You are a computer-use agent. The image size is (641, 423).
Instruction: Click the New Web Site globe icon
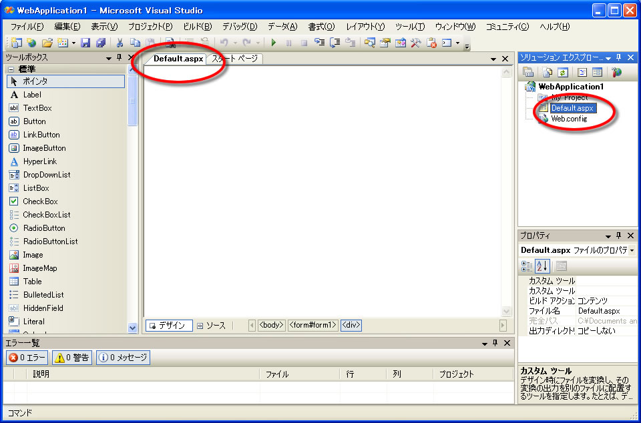point(31,43)
